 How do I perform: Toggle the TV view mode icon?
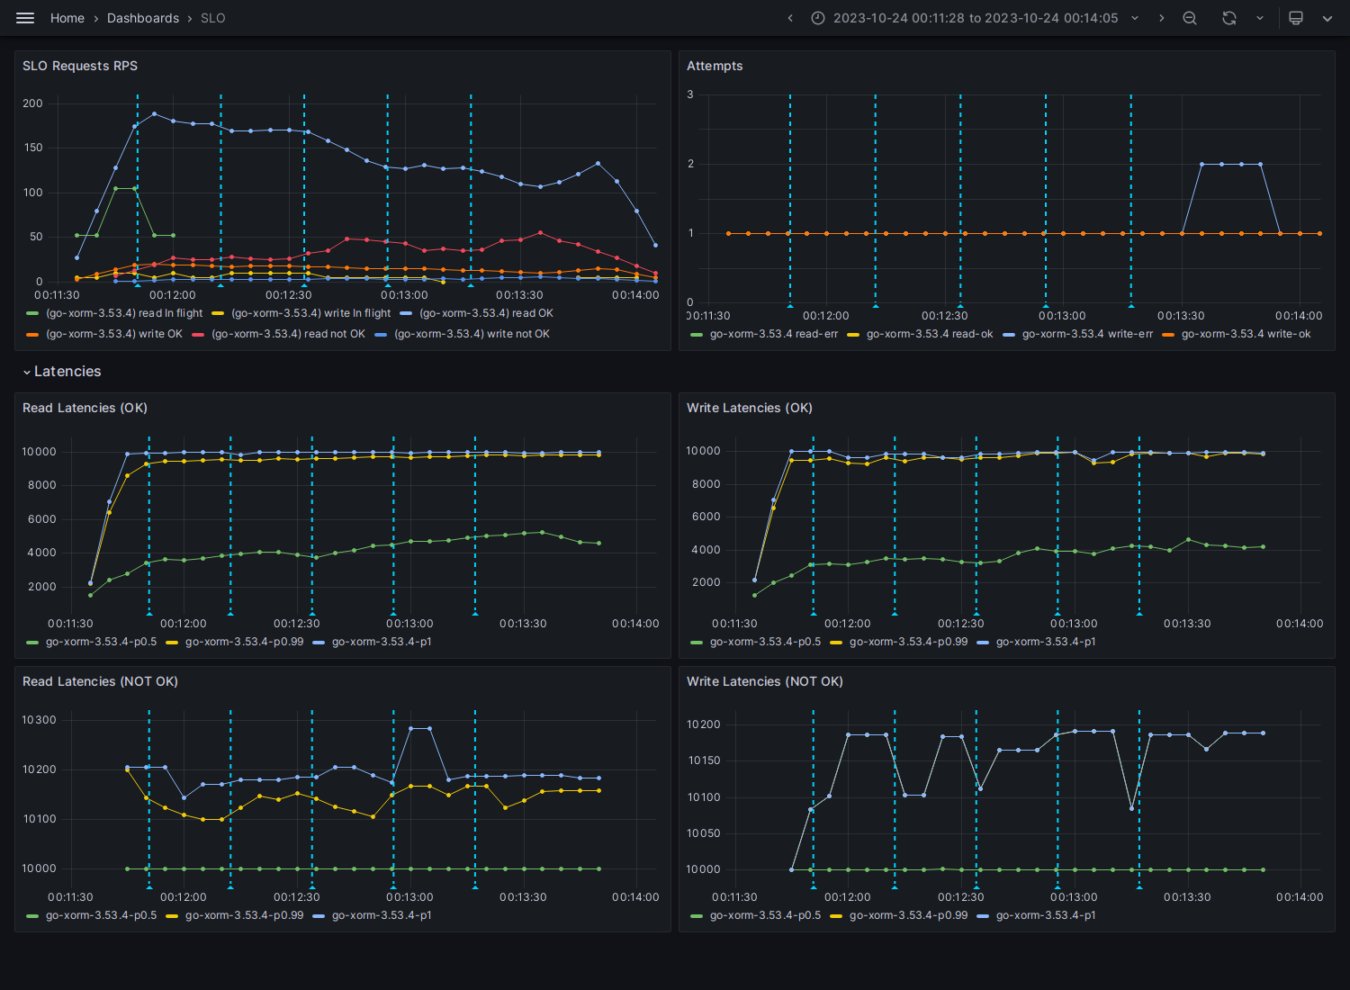click(1296, 18)
